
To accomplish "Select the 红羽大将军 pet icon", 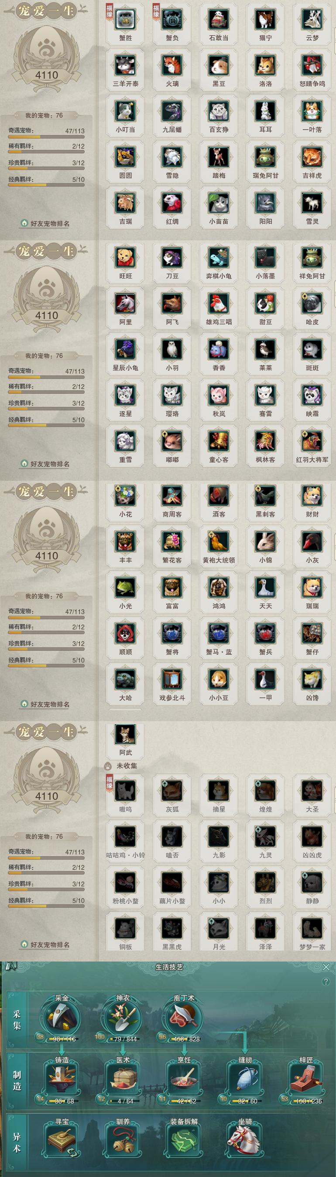I will point(312,441).
